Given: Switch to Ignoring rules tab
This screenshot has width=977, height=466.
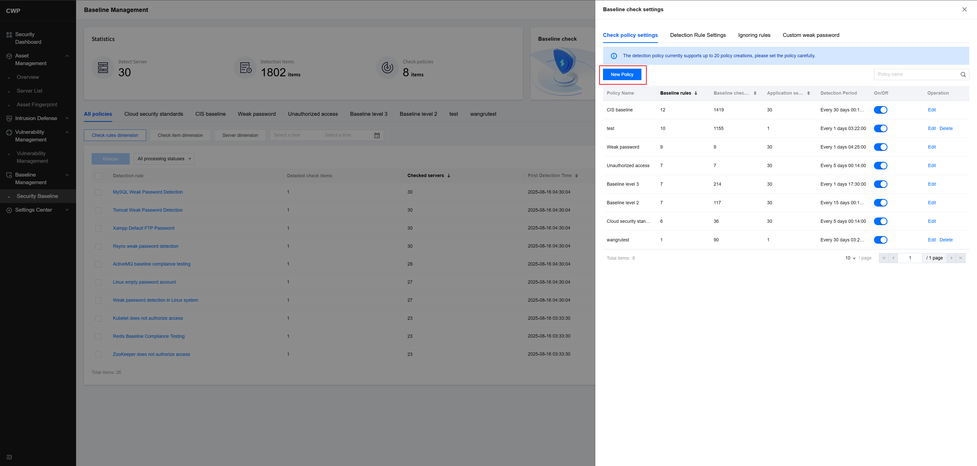Looking at the screenshot, I should click(x=754, y=35).
